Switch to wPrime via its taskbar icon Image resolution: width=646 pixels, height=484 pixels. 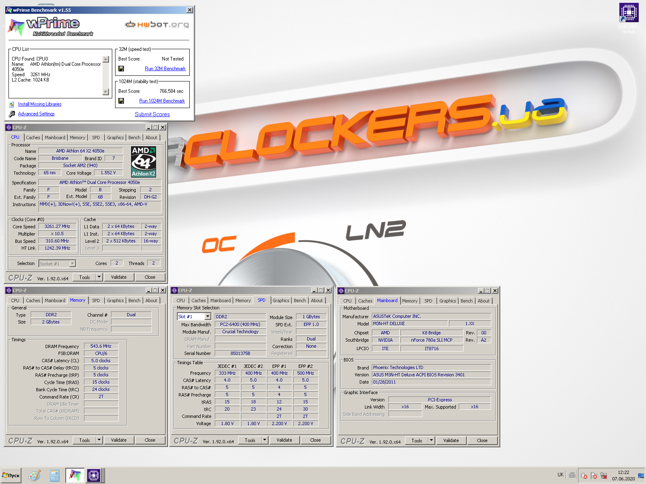click(74, 476)
